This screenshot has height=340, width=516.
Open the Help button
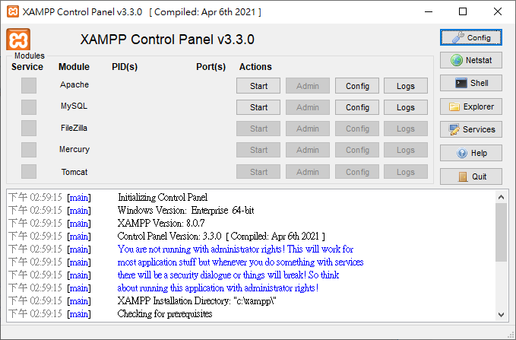pyautogui.click(x=471, y=153)
